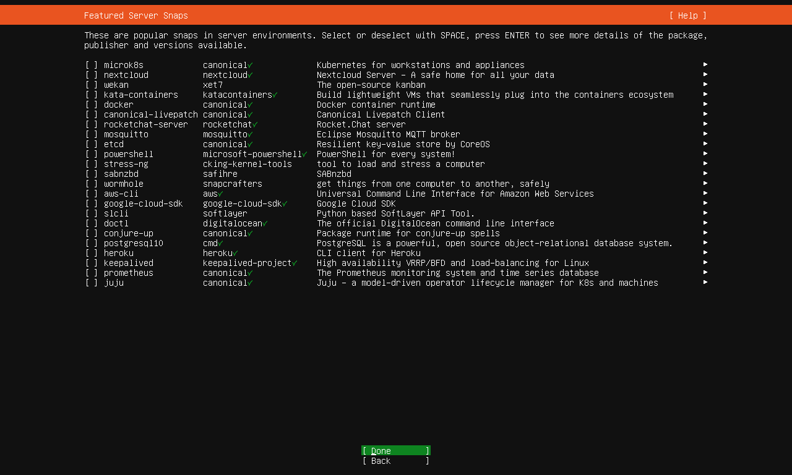
Task: Show more info for google-cloud-sdk
Action: point(705,203)
